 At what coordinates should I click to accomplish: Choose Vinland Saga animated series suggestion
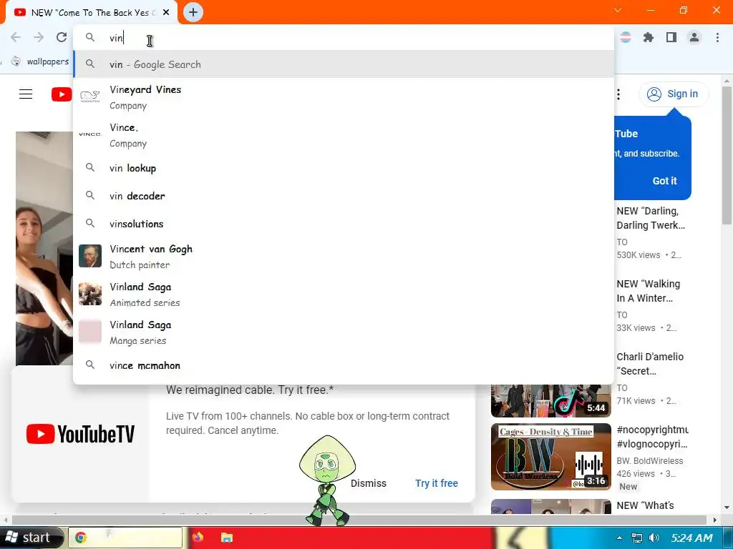[x=344, y=294]
